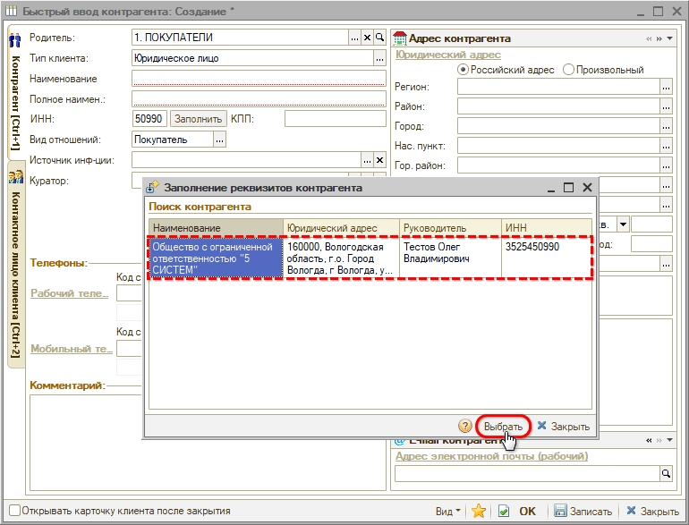Click the house icon in Адрес контрагента header

click(x=400, y=38)
